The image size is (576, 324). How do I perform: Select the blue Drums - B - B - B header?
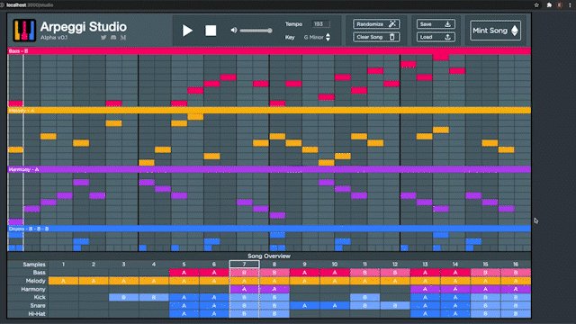(x=269, y=229)
